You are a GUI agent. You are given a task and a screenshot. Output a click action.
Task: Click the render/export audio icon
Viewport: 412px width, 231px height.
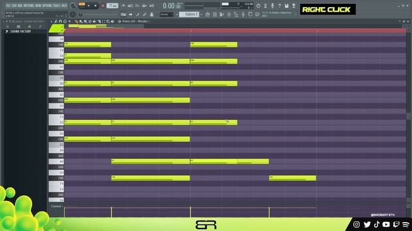pos(294,6)
